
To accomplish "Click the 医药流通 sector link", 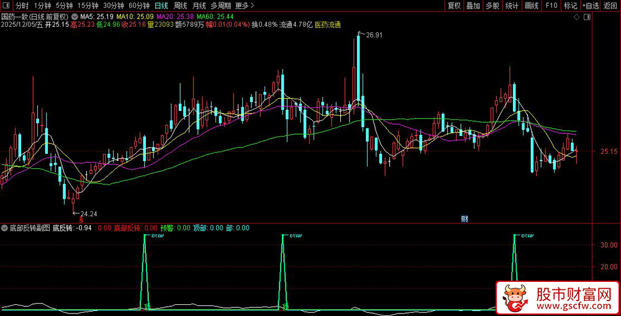I will [327, 25].
